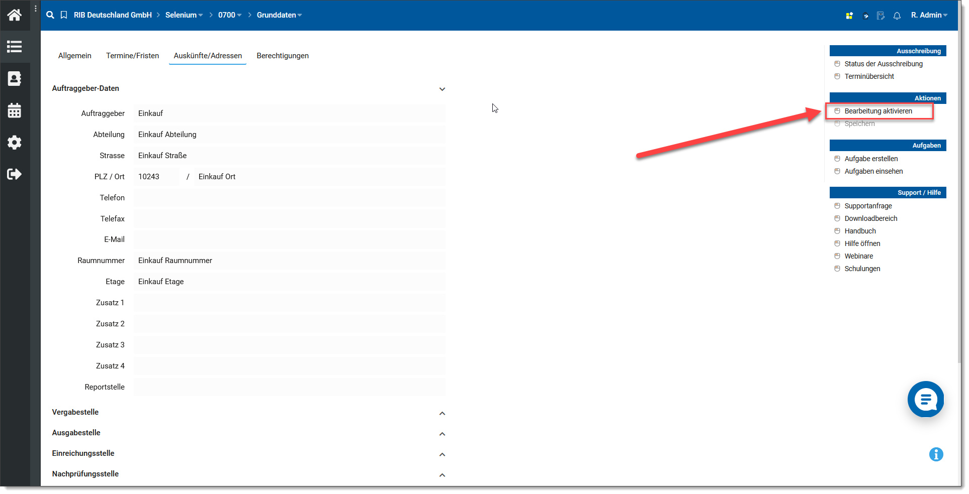Click the round arrow icon in header
The image size is (969, 494).
click(865, 16)
